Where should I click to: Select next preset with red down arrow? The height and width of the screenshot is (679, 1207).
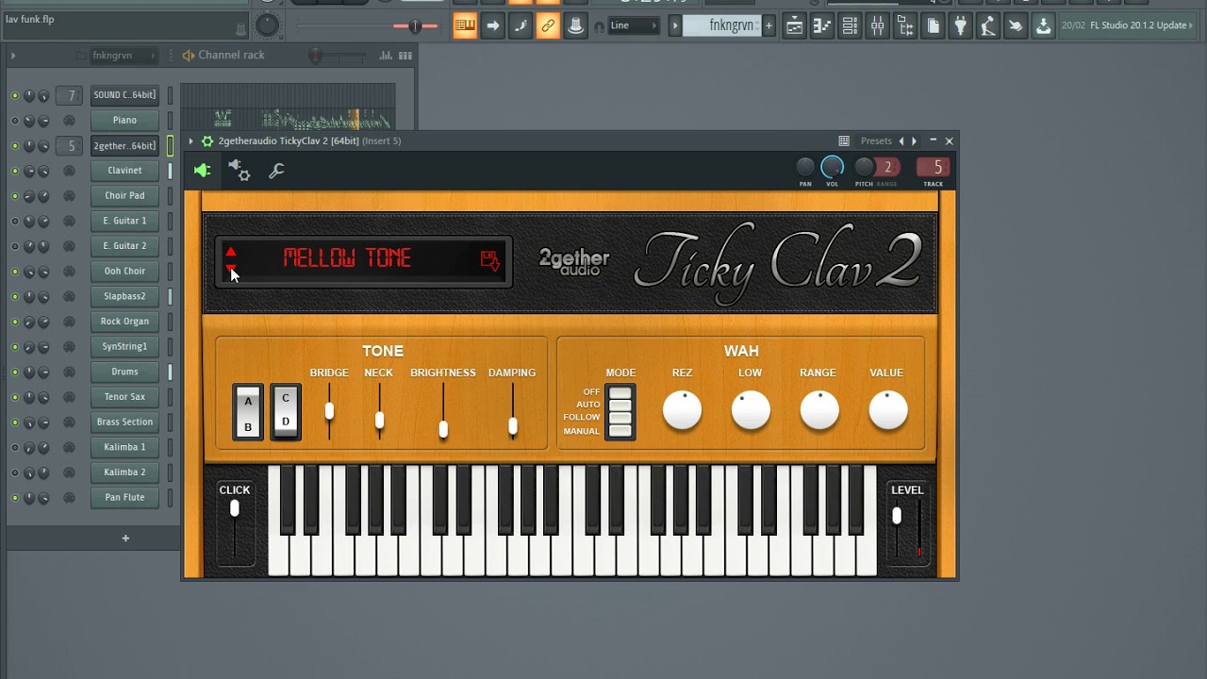(231, 270)
